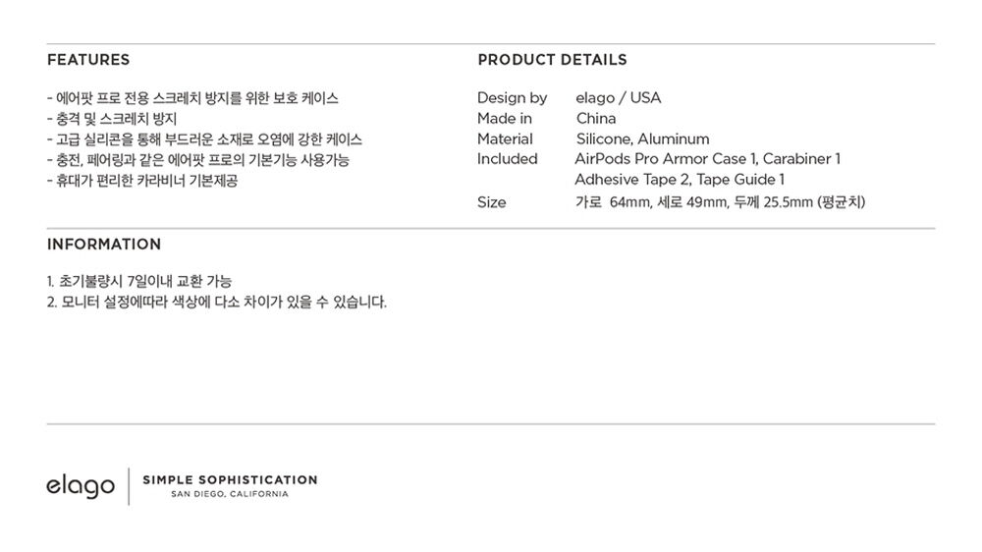Click the INFORMATION heading
Viewport: 982px width, 552px height.
(x=104, y=244)
